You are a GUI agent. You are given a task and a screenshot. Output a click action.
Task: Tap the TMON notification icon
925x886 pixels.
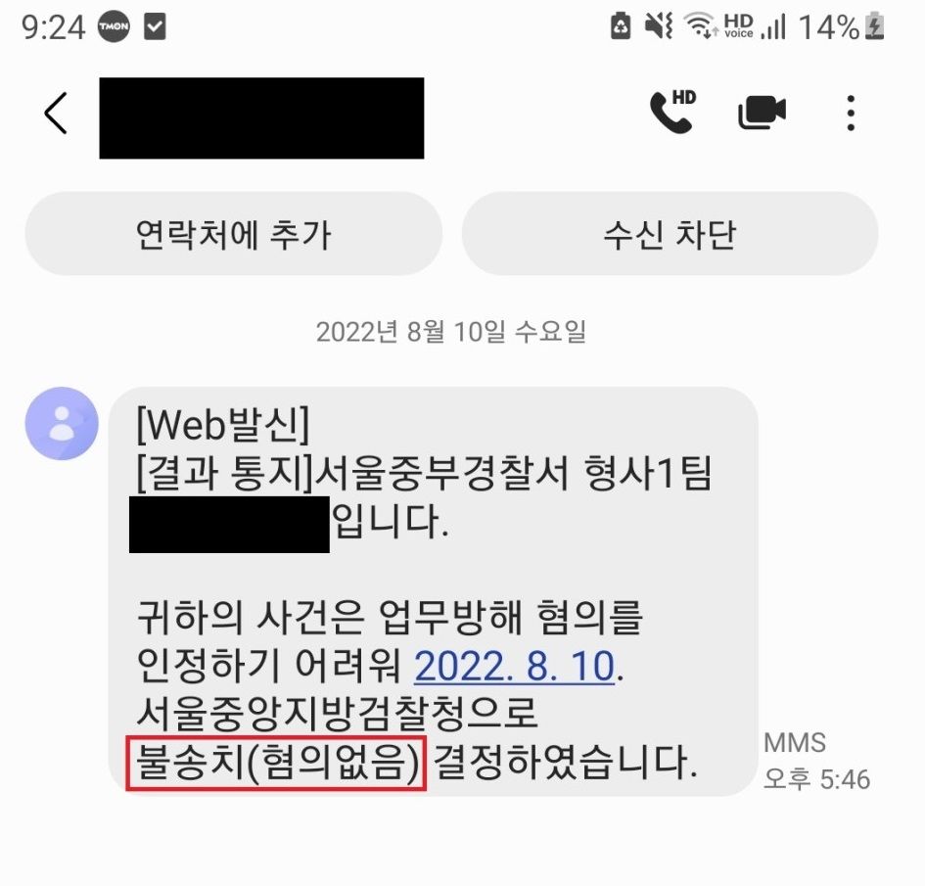coord(114,26)
